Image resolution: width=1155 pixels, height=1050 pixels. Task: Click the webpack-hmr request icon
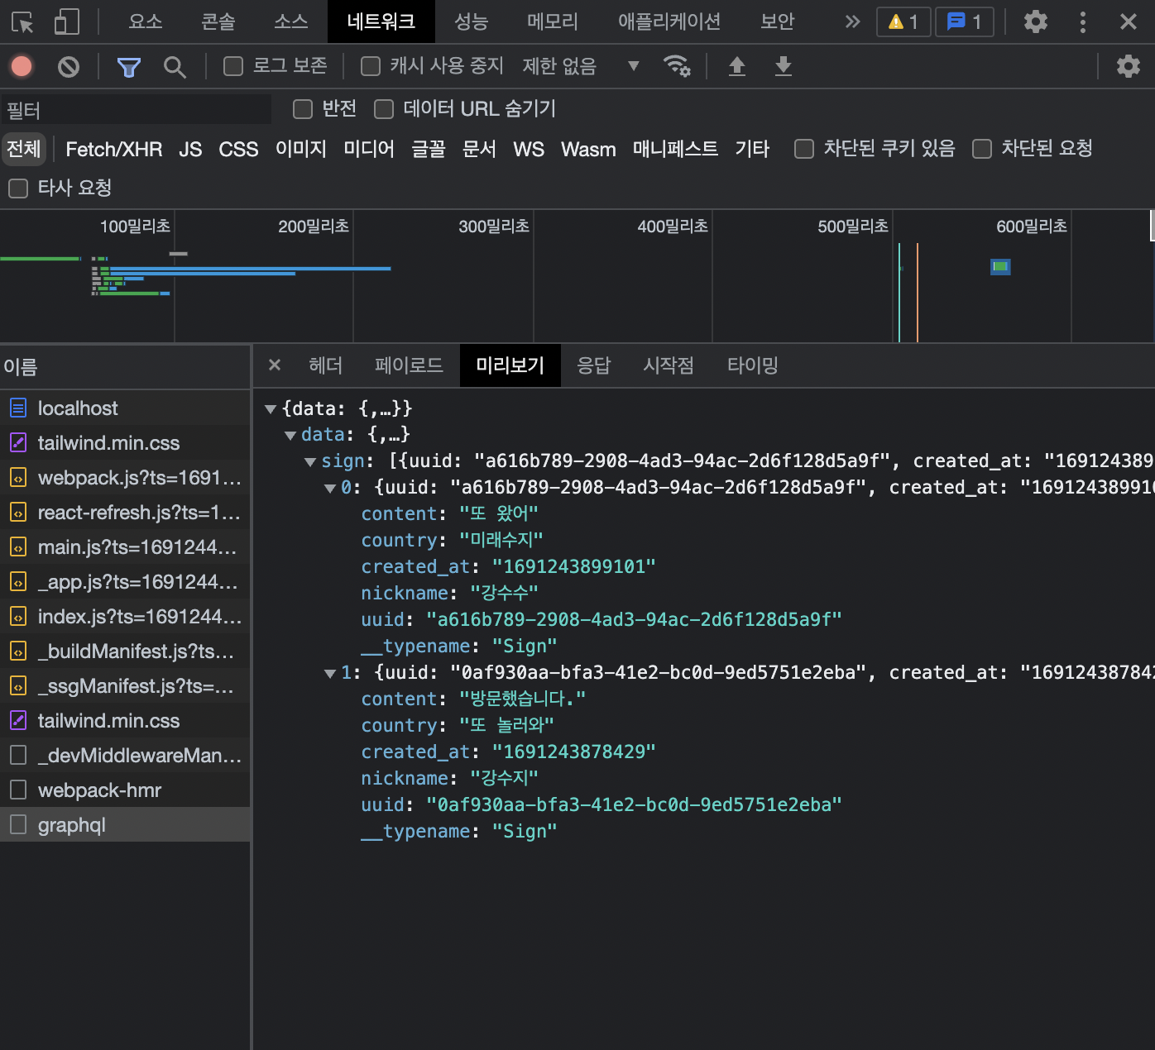(x=18, y=790)
